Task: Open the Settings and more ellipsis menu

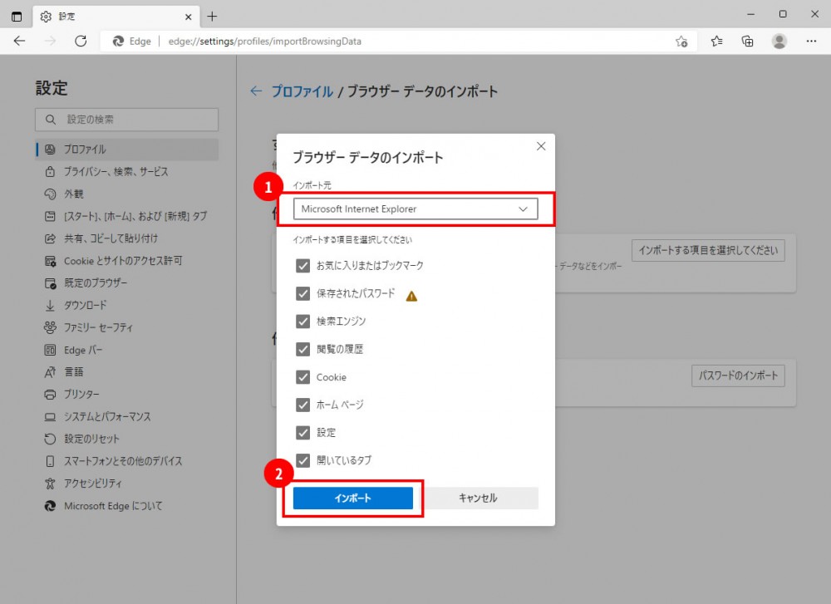Action: [x=811, y=42]
